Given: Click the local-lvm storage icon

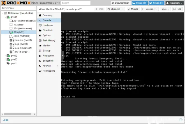Looking at the screenshot, I should point(12,48).
